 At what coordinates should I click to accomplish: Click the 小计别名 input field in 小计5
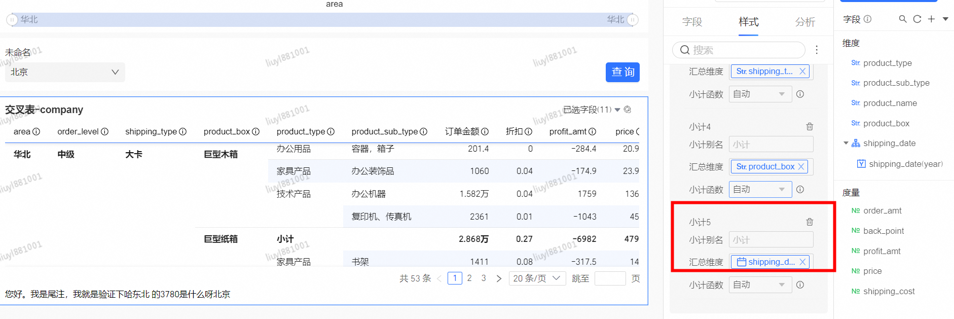tap(770, 239)
